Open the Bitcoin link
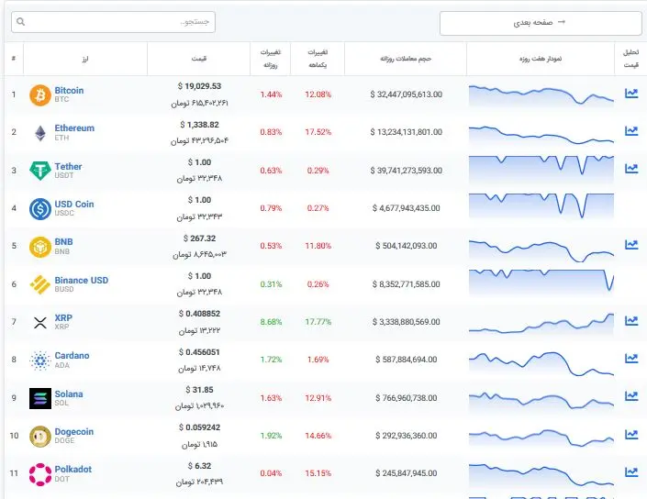 [69, 90]
